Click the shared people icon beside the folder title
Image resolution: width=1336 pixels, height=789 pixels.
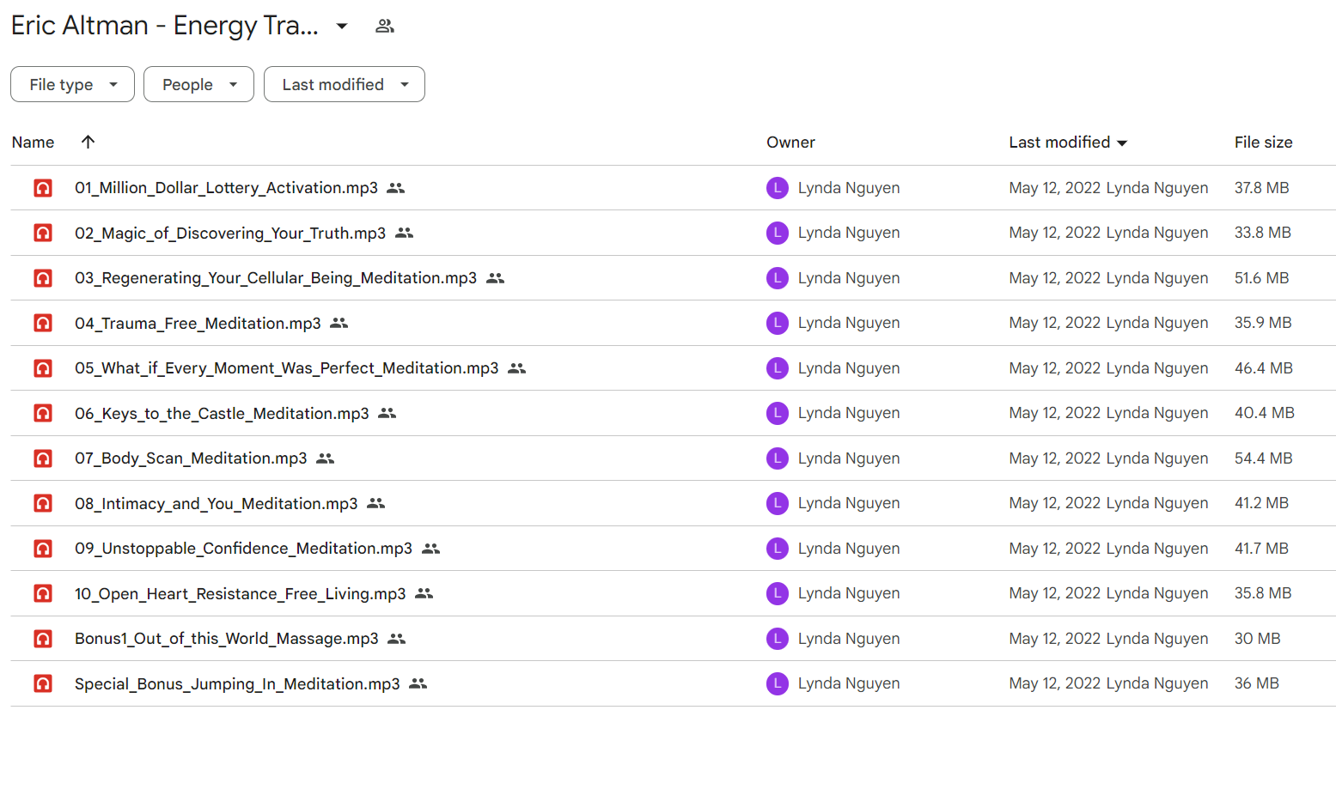tap(385, 26)
